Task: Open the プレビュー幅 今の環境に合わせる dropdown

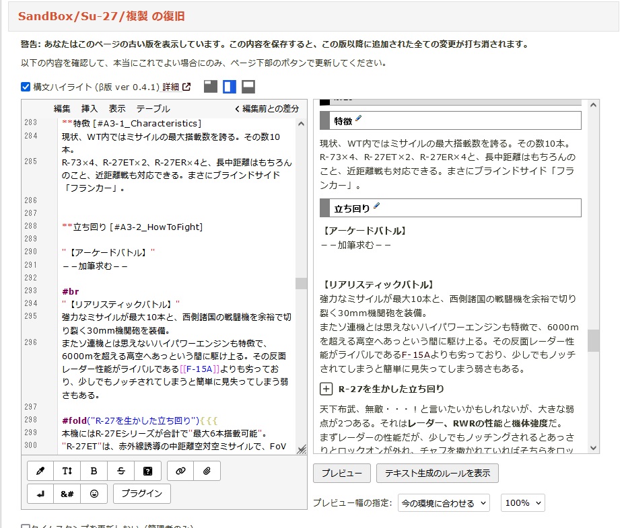Action: (x=444, y=503)
